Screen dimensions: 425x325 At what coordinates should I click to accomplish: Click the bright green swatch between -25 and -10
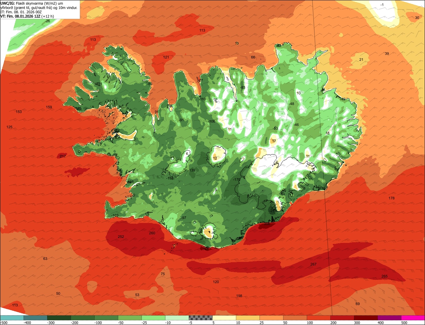[153, 318]
